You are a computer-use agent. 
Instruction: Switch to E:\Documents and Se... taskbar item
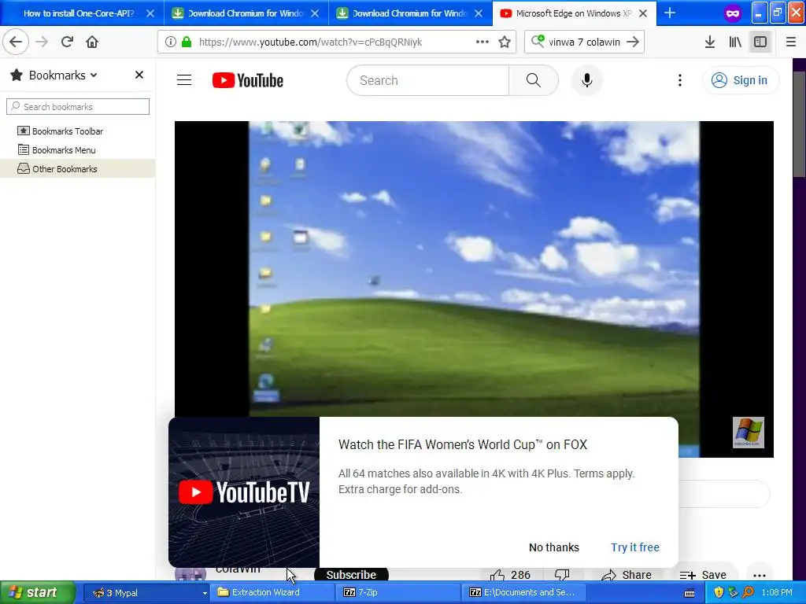pyautogui.click(x=524, y=592)
